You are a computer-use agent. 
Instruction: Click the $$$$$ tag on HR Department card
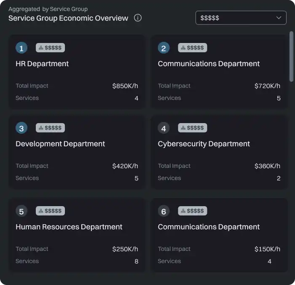click(x=50, y=48)
